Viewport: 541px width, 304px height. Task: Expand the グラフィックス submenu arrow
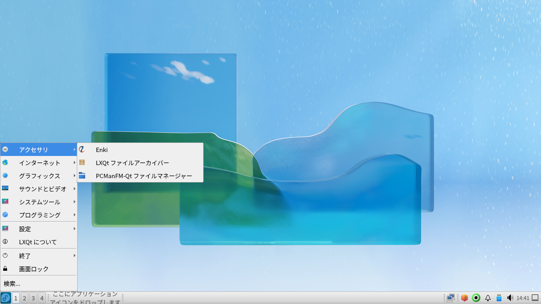[x=74, y=175]
